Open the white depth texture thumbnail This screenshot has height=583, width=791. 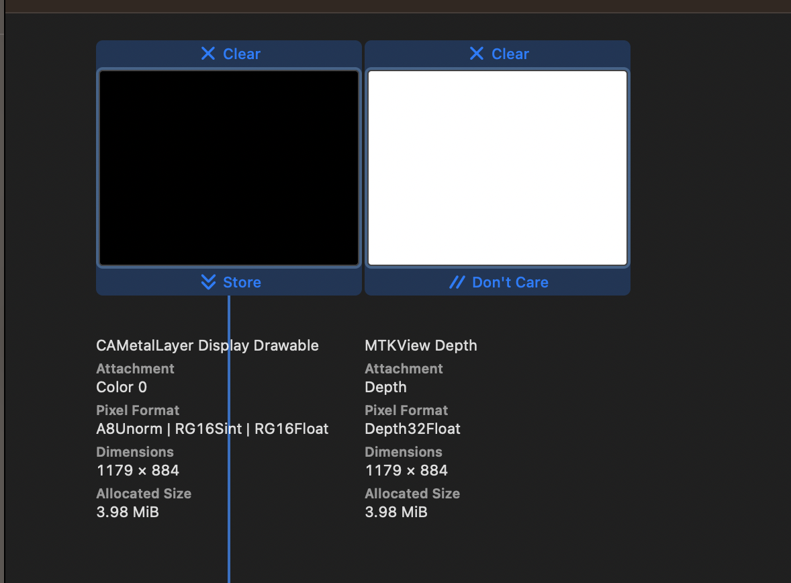coord(498,168)
